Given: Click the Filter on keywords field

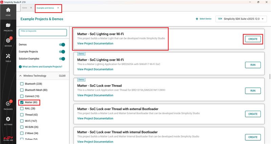Looking at the screenshot, I should coord(43,33).
